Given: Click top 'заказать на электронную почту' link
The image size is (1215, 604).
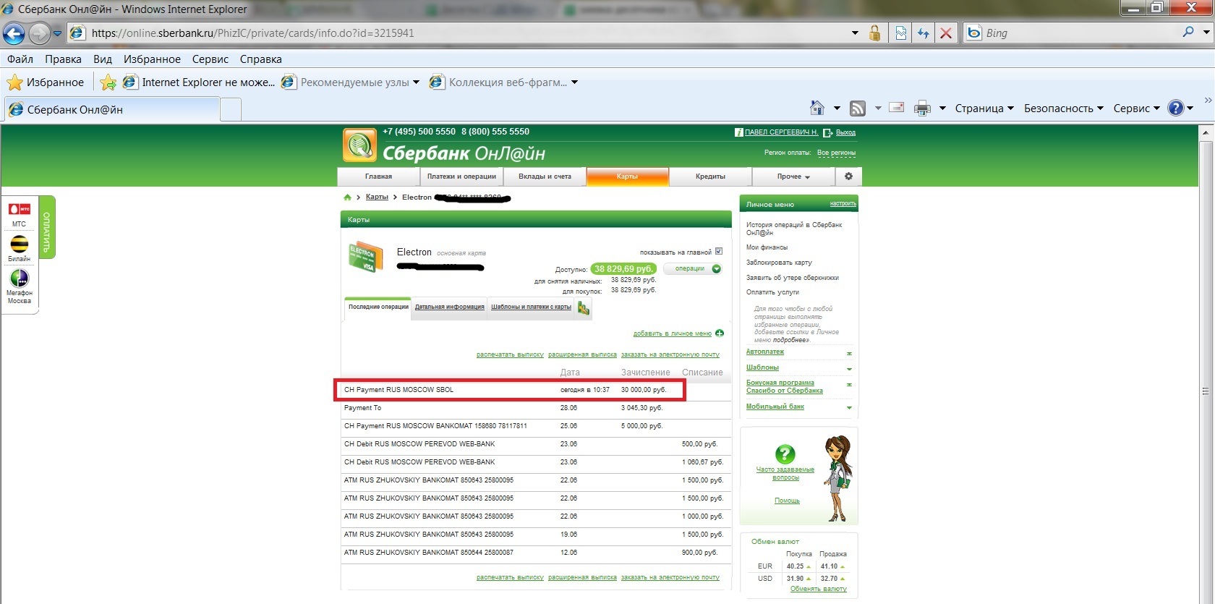Looking at the screenshot, I should coord(670,354).
